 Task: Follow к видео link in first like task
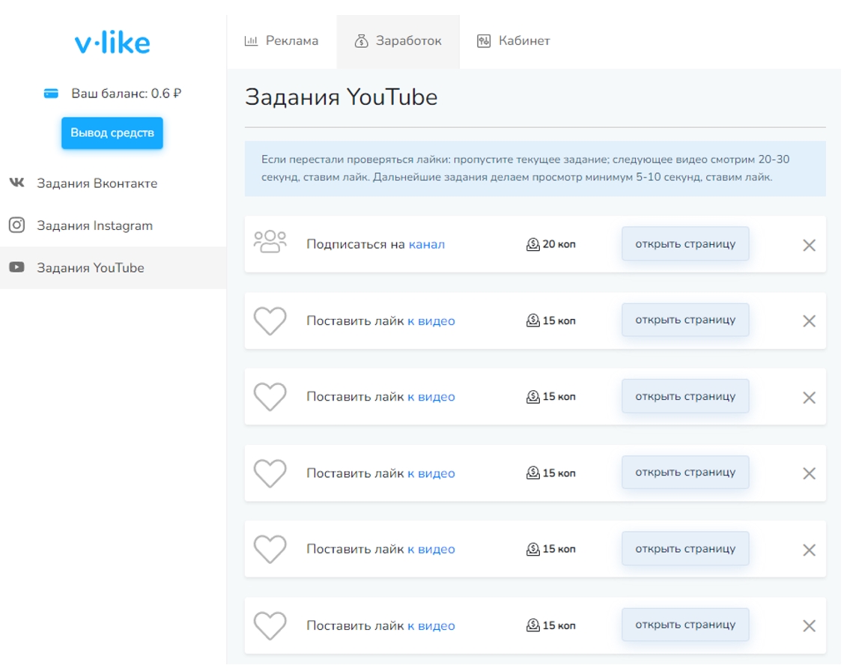pos(431,321)
